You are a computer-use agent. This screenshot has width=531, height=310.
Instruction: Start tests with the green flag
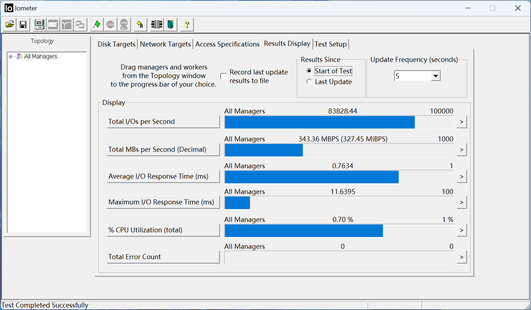(97, 25)
